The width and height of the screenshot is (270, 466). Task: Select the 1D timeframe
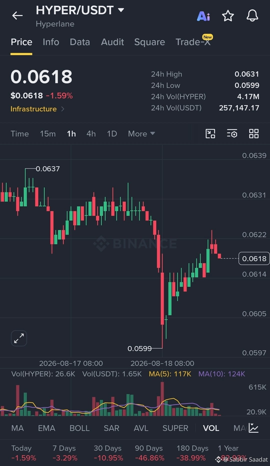(x=112, y=134)
